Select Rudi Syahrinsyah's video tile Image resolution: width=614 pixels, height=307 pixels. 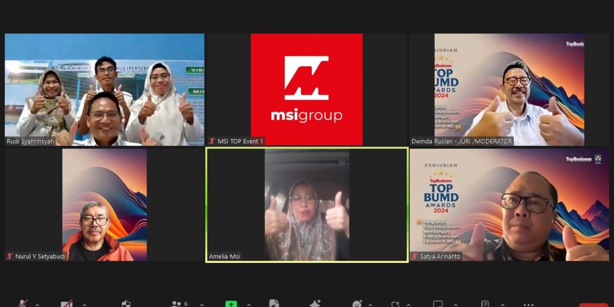click(104, 89)
